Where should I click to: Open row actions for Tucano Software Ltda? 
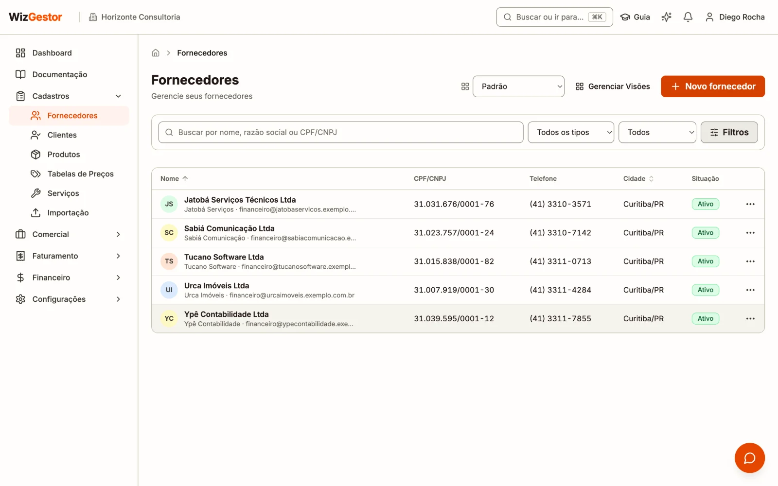click(x=750, y=261)
